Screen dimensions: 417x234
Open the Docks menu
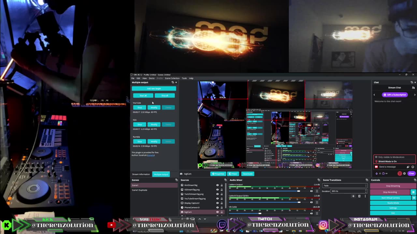151,78
